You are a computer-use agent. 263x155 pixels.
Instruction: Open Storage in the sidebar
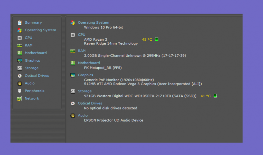32,68
